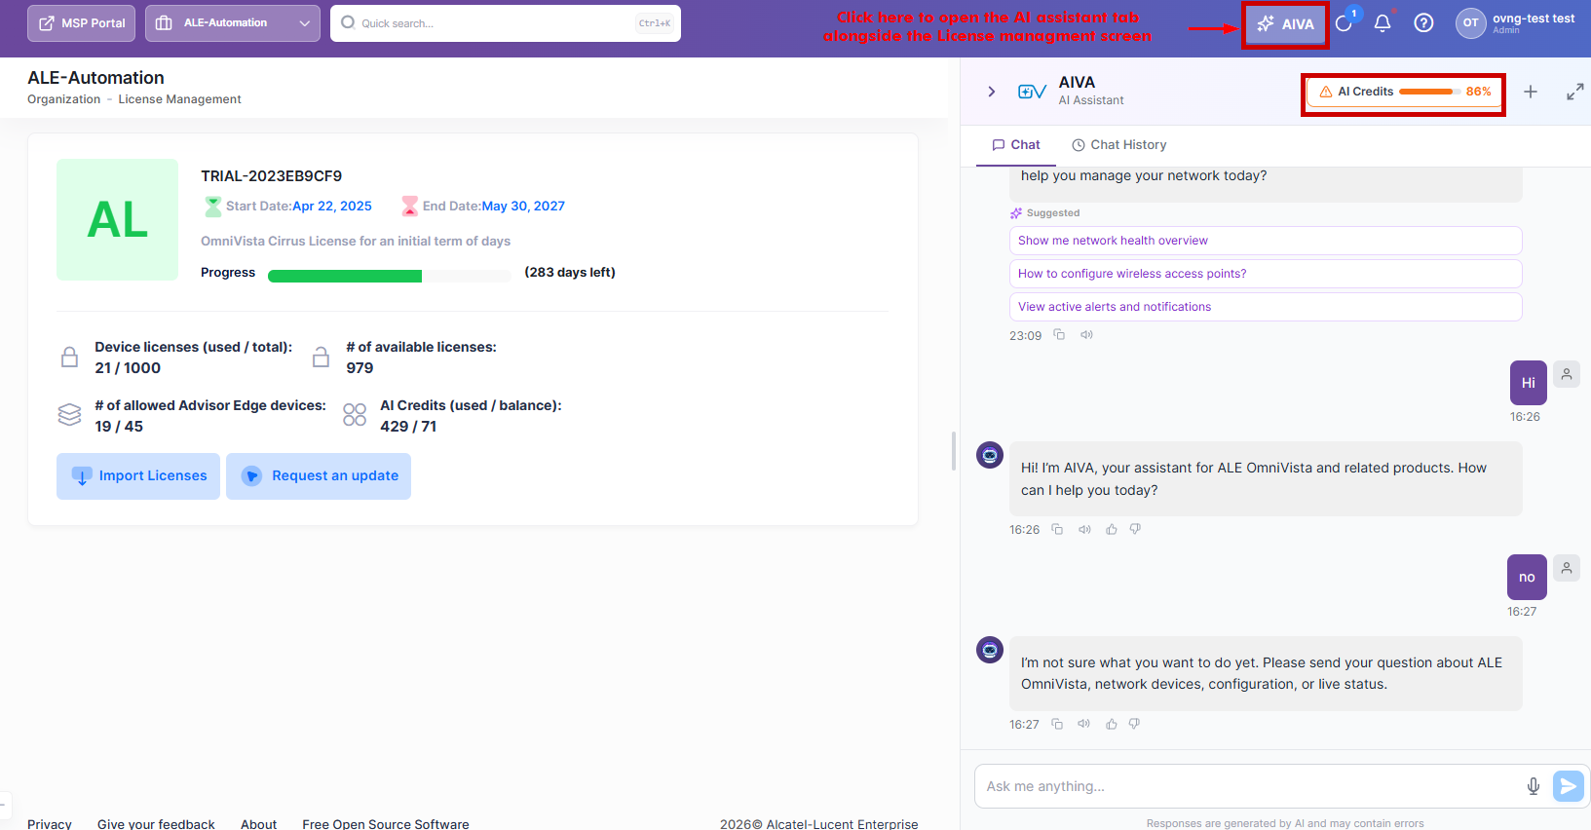1591x830 pixels.
Task: Click the 979 available licenses value
Action: click(360, 368)
